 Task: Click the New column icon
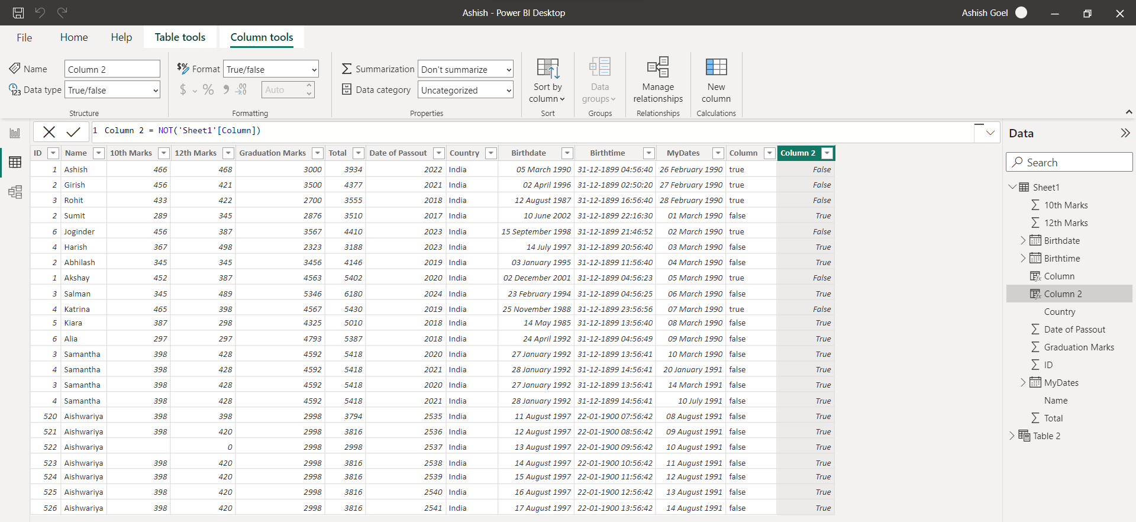[716, 67]
